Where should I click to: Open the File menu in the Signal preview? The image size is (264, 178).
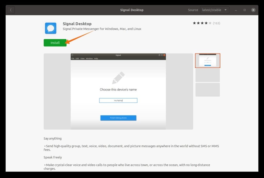(73, 58)
